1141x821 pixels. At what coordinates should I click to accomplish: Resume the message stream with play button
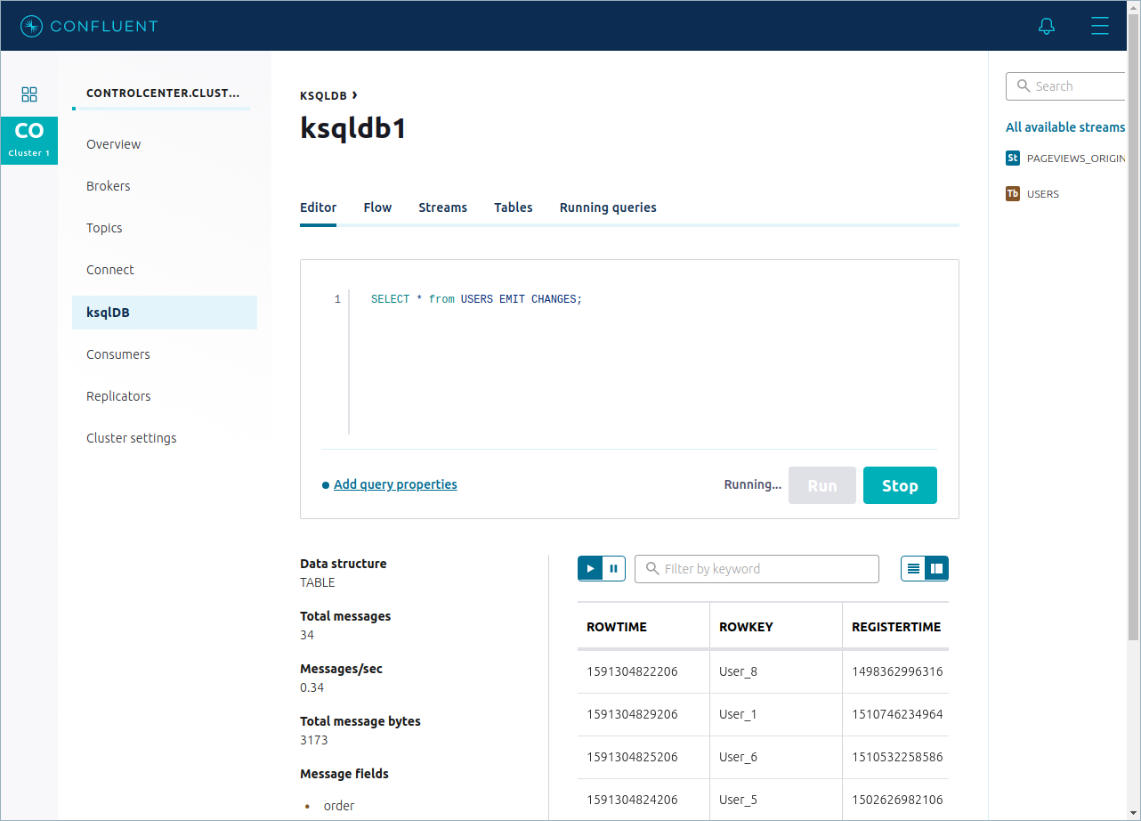590,568
